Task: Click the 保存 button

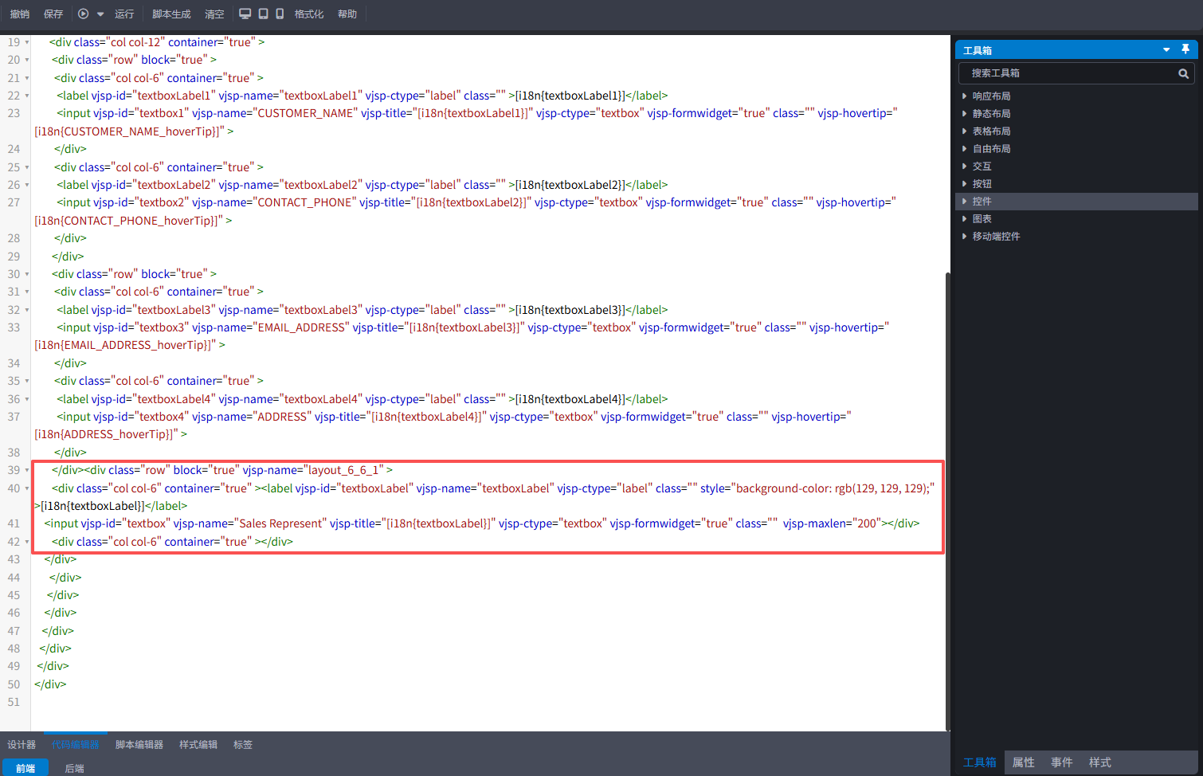Action: click(x=53, y=14)
